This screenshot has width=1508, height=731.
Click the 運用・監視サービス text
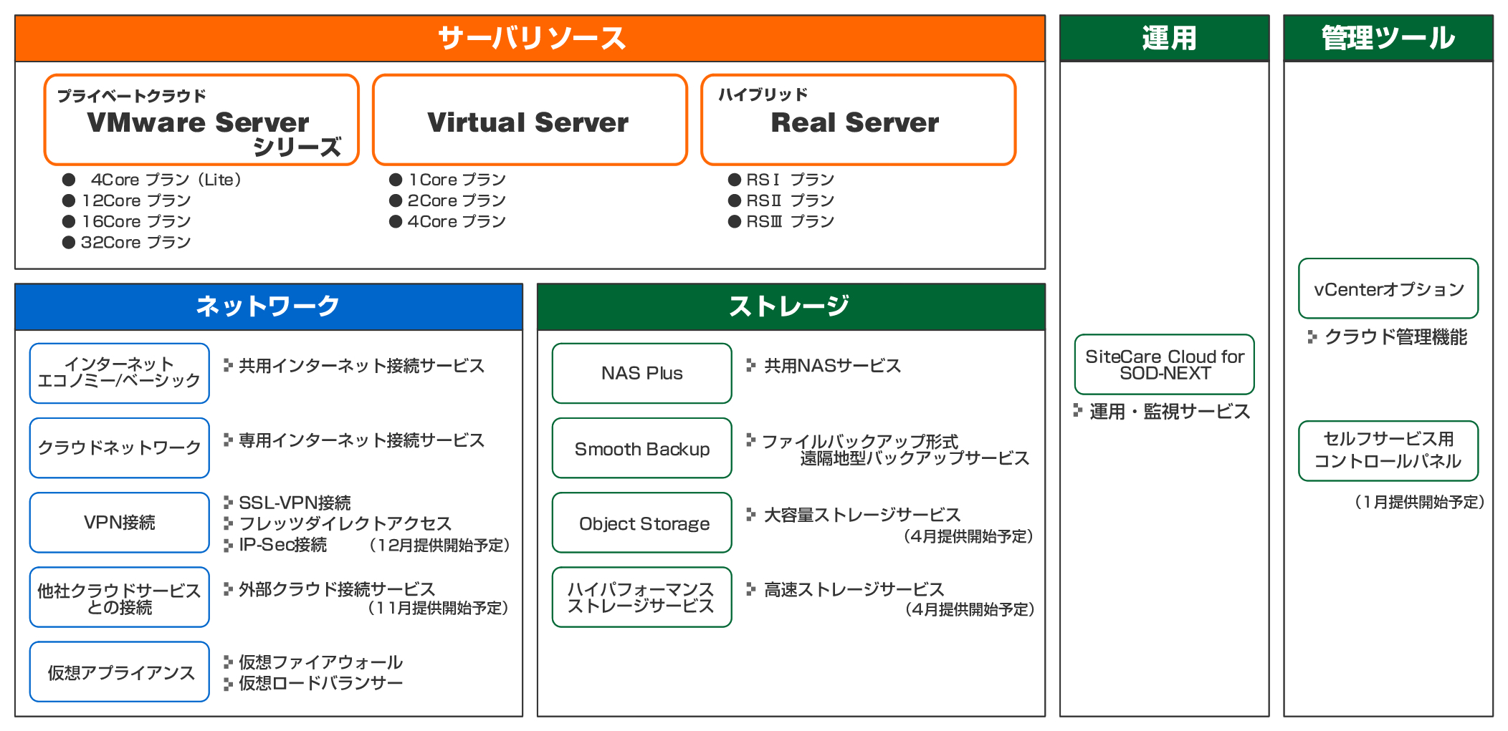[1170, 411]
